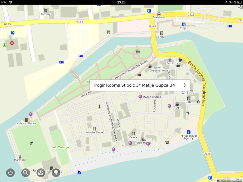Select the Marmont monument icon
The width and height of the screenshot is (243, 182).
[20, 156]
